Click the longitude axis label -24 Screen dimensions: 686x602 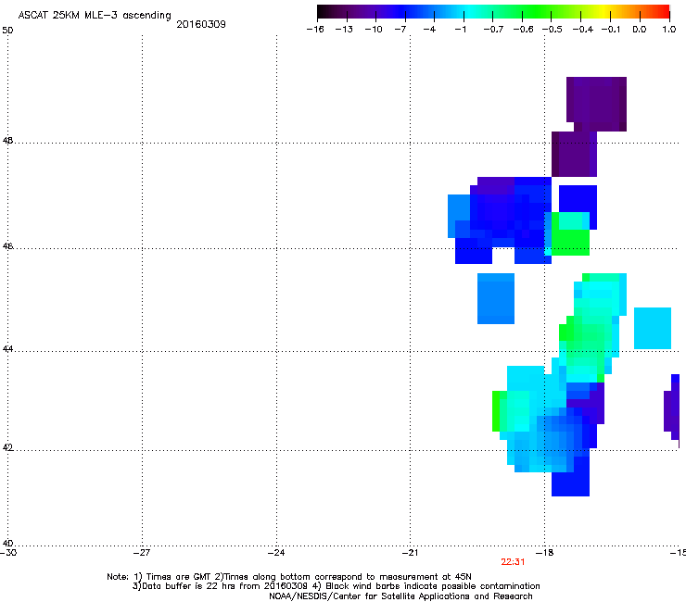(x=275, y=553)
